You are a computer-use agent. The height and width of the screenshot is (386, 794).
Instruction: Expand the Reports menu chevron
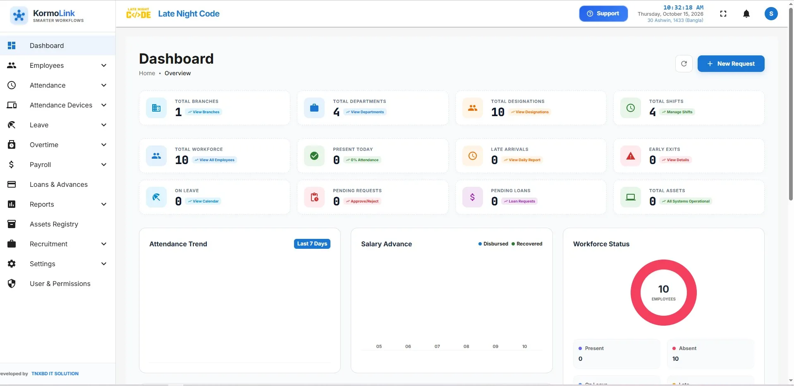(104, 204)
